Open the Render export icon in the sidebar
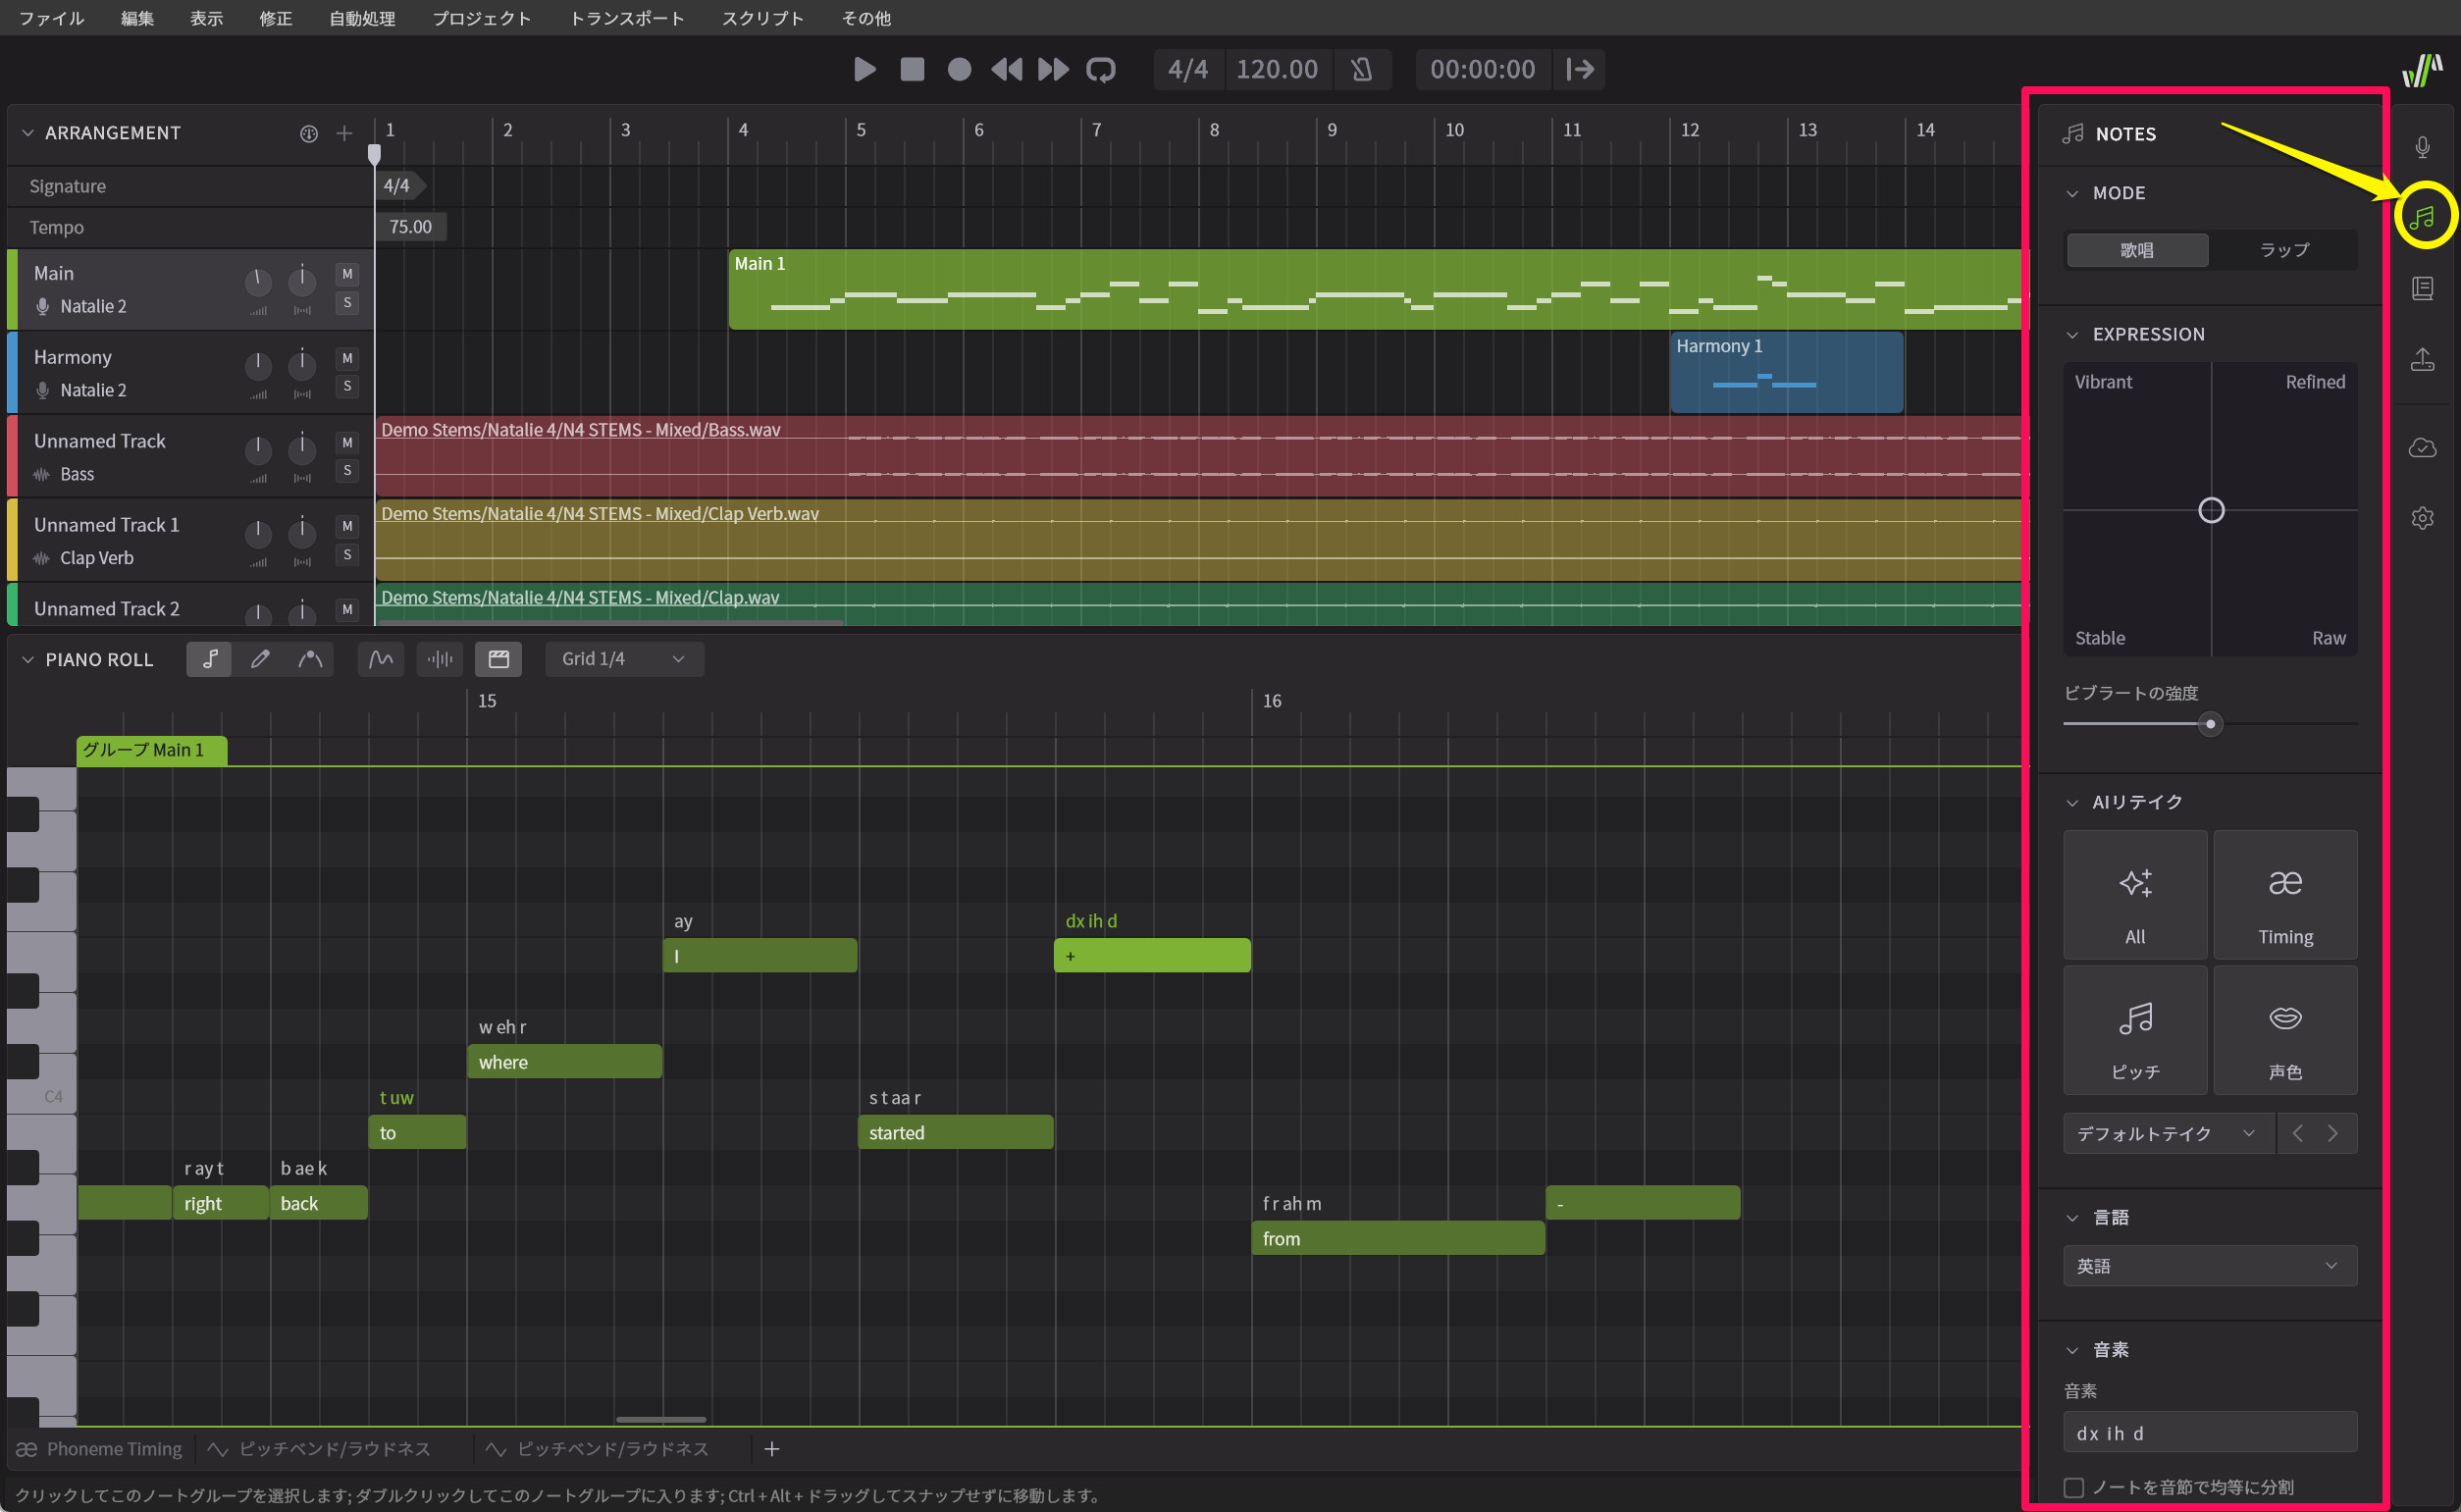The image size is (2461, 1512). tap(2422, 359)
